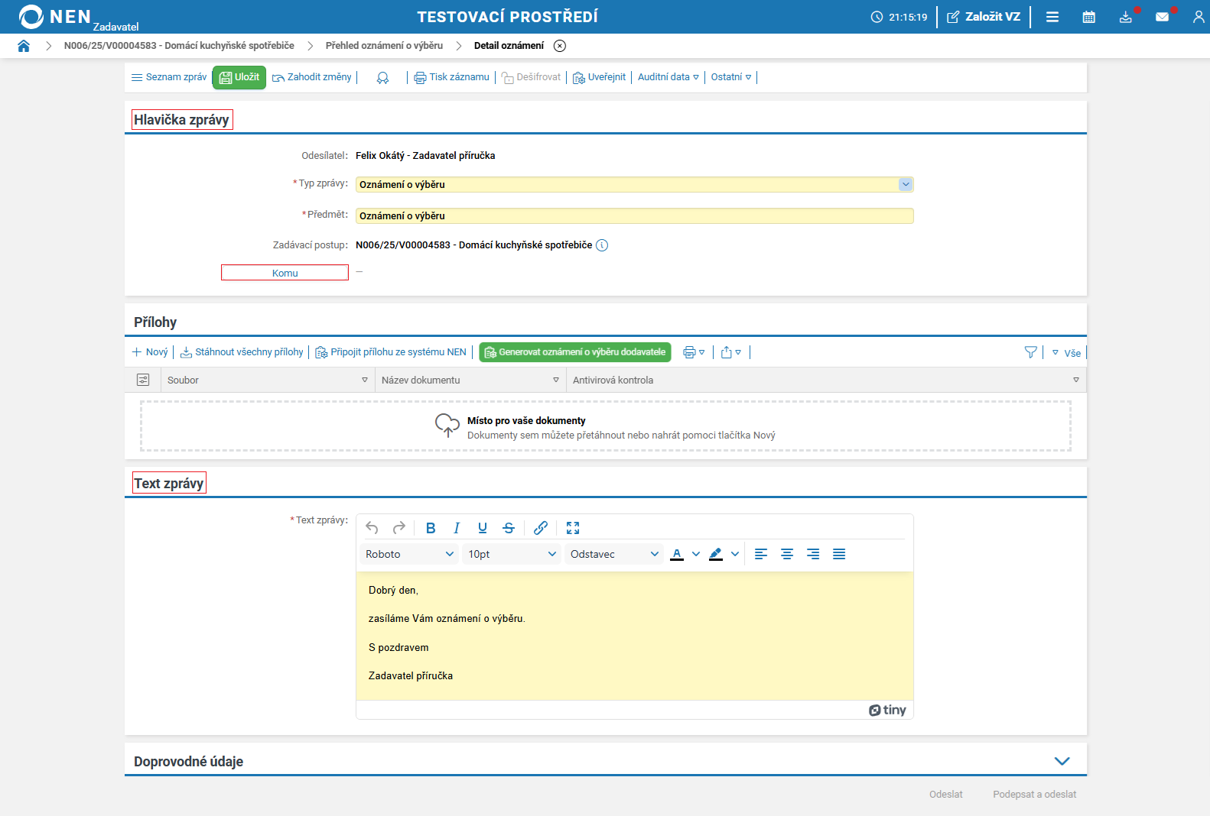The width and height of the screenshot is (1210, 816).
Task: Click the text color swatch button
Action: coord(677,554)
